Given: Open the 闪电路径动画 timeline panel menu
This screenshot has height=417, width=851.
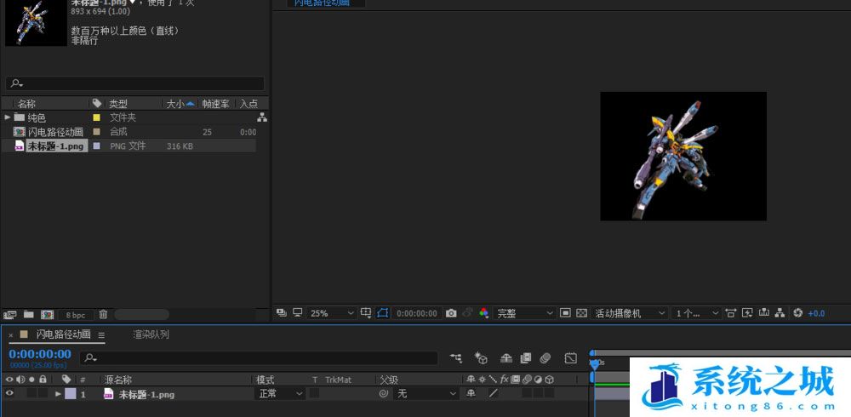Looking at the screenshot, I should (101, 335).
